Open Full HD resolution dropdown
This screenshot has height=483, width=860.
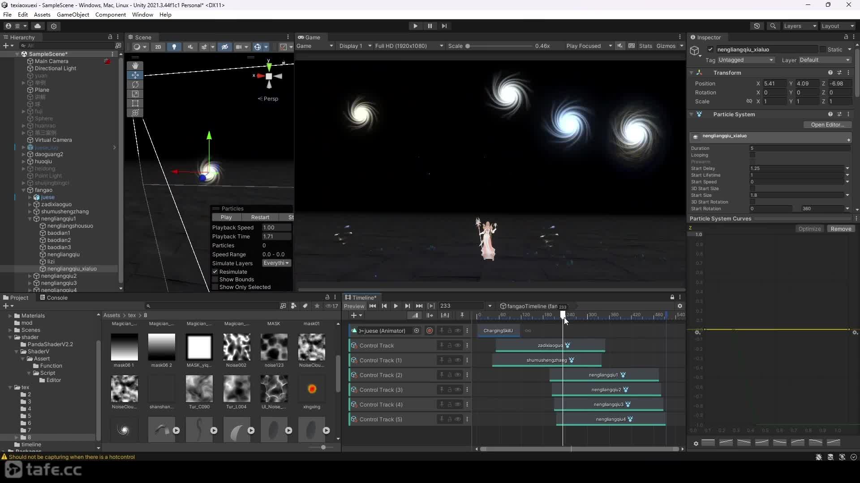(x=409, y=46)
